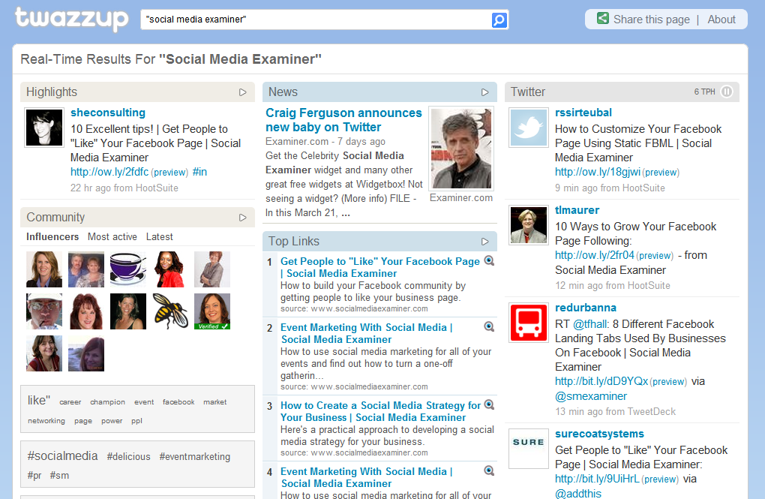
Task: Click redurbanna's red bus avatar
Action: pos(529,322)
